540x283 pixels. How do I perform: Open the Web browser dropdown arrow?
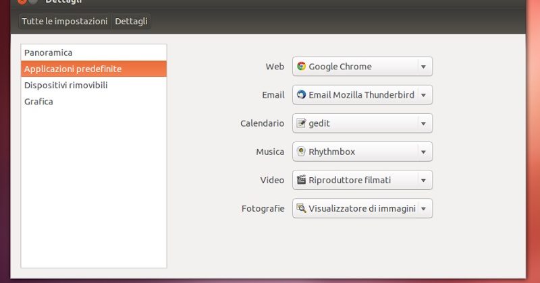tap(424, 67)
